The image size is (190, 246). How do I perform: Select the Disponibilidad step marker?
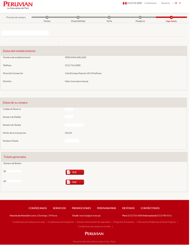coord(78,17)
